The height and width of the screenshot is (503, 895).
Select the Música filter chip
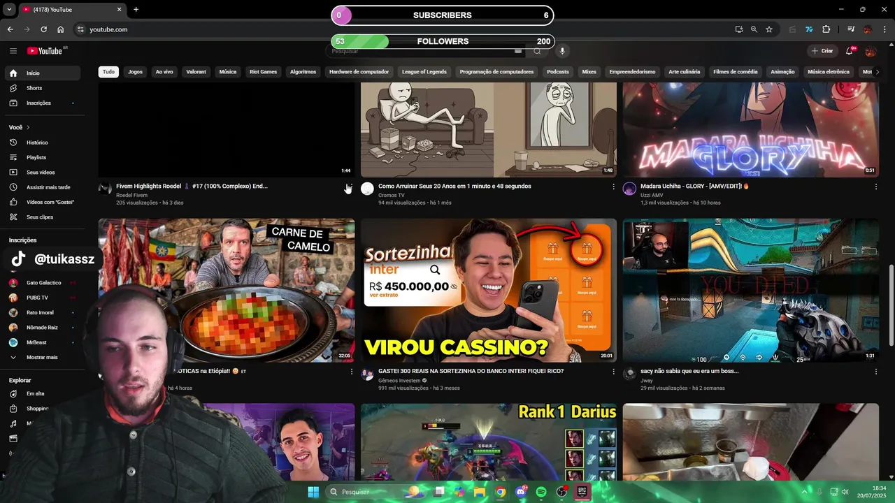point(228,72)
